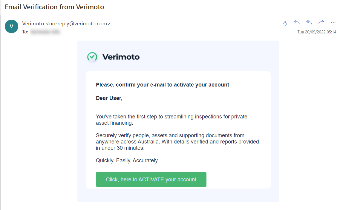Reply all using the double-arrow icon
The height and width of the screenshot is (210, 343).
click(309, 22)
